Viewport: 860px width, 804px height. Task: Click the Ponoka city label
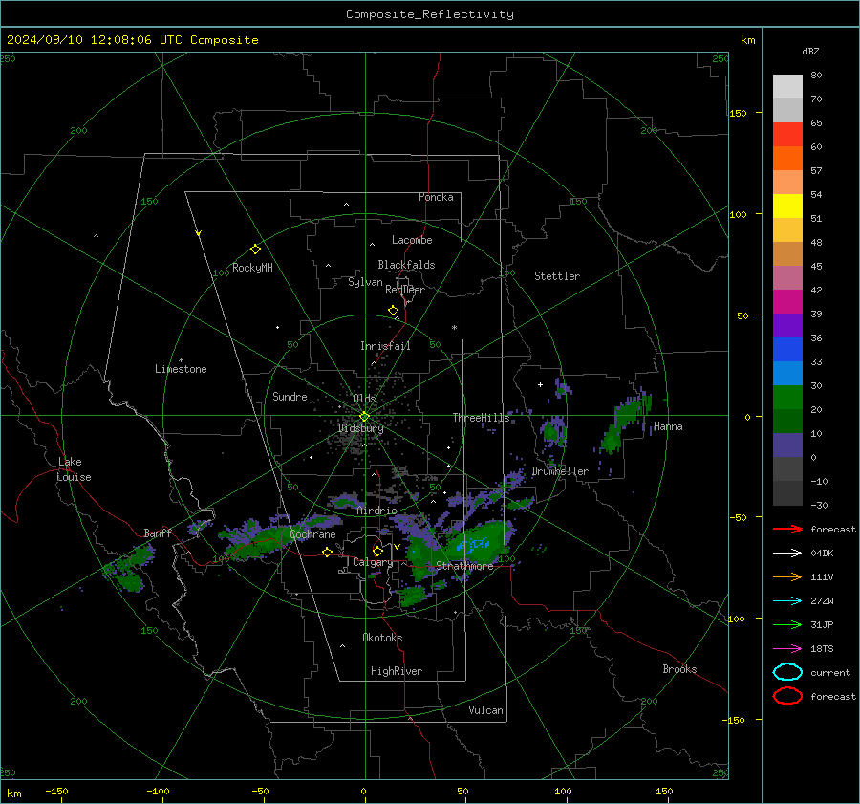436,197
